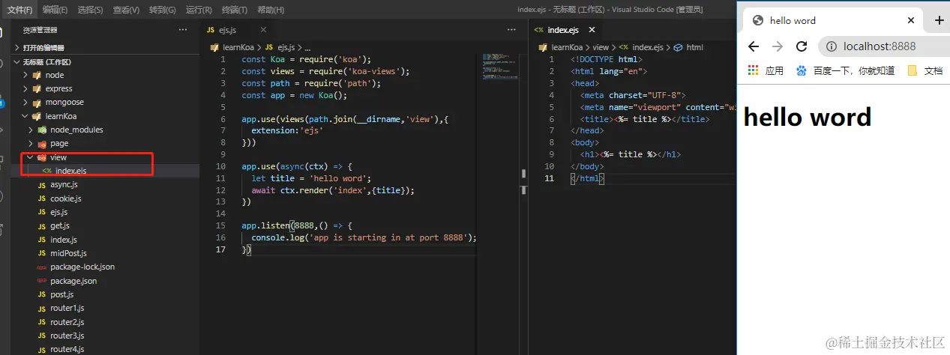Open the 查看(V) menu
This screenshot has width=950, height=355.
coord(126,10)
